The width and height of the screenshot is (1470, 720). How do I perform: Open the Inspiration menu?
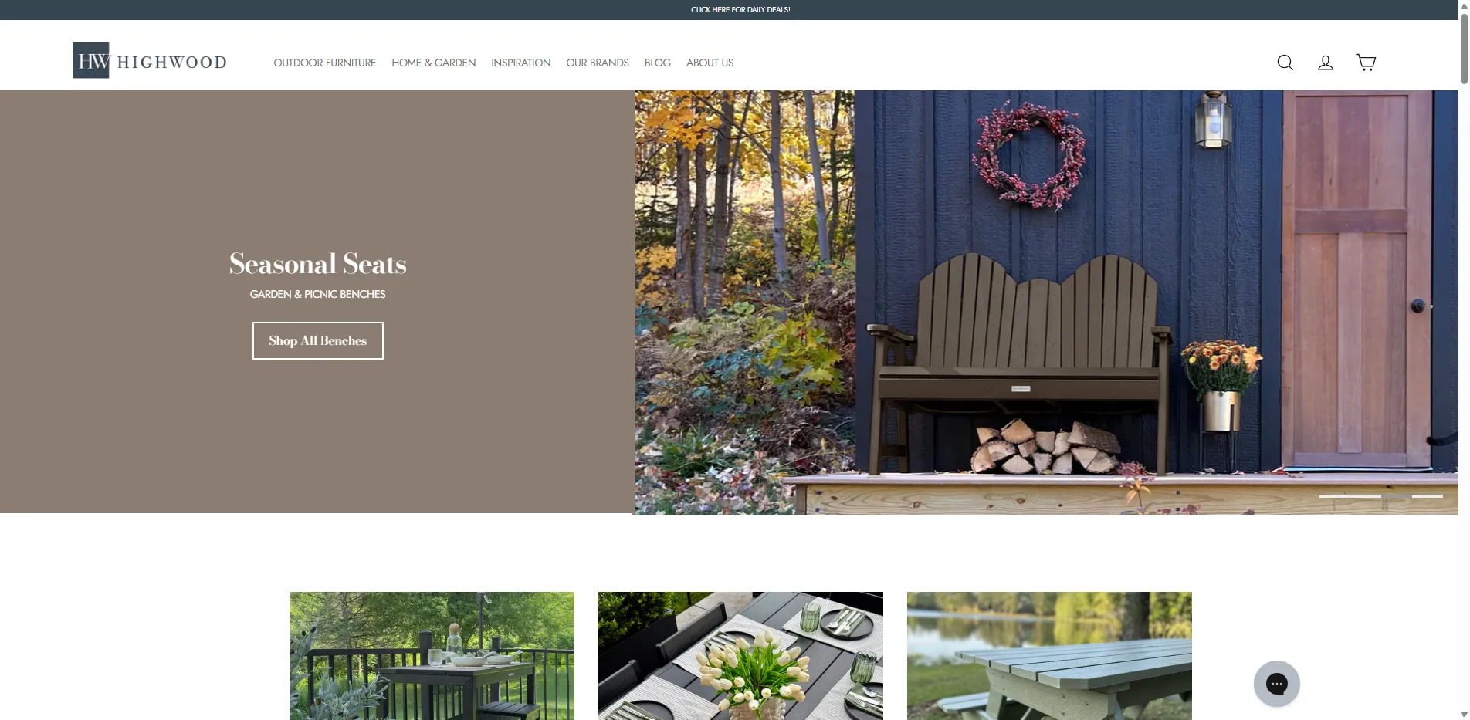[x=520, y=63]
